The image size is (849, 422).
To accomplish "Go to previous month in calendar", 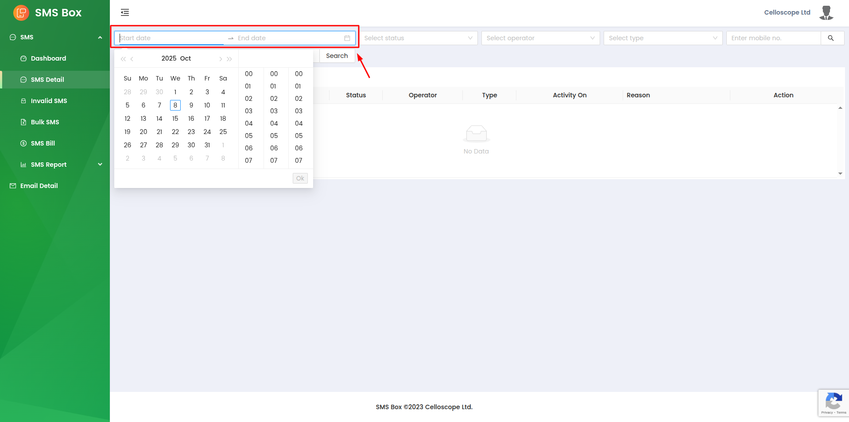I will coord(132,59).
